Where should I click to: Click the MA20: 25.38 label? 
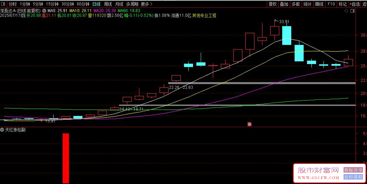[x=105, y=11]
